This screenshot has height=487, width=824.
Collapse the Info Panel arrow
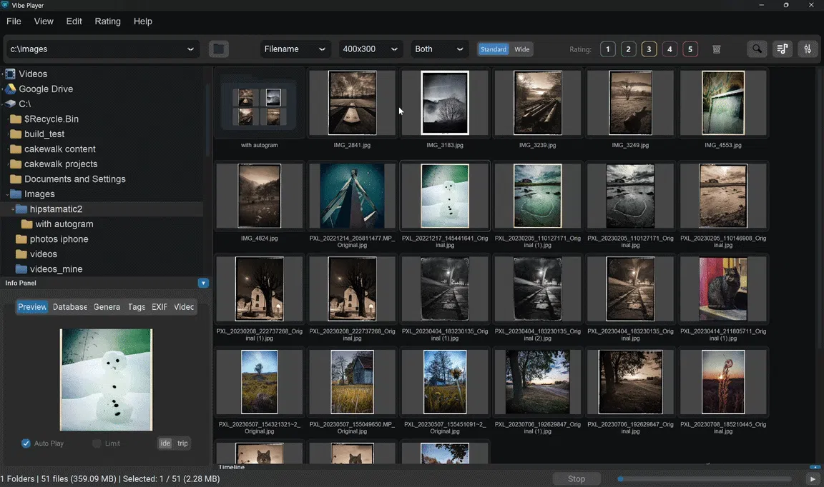[x=203, y=283]
